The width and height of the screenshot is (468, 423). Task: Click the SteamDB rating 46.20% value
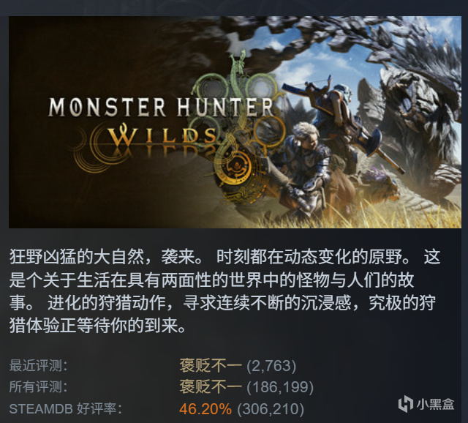205,408
